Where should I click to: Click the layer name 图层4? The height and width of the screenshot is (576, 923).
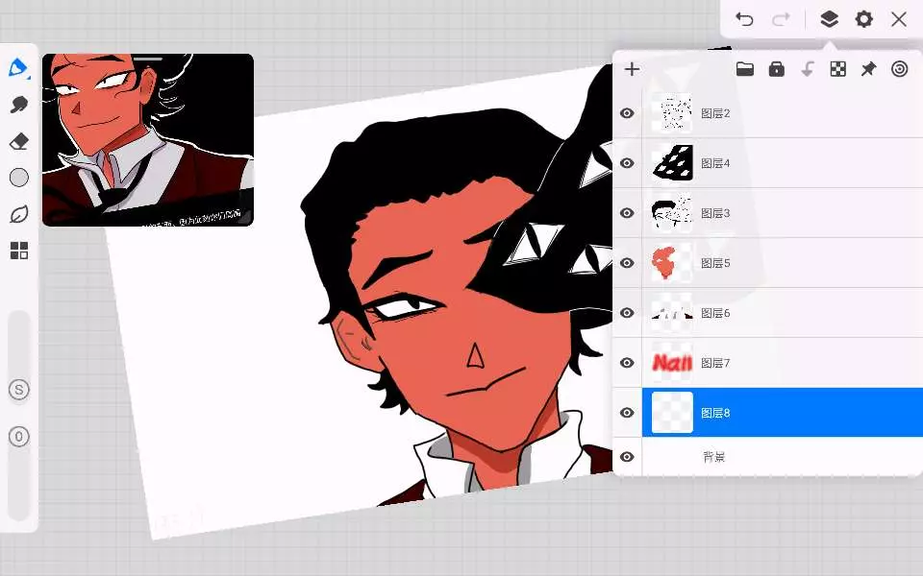715,163
